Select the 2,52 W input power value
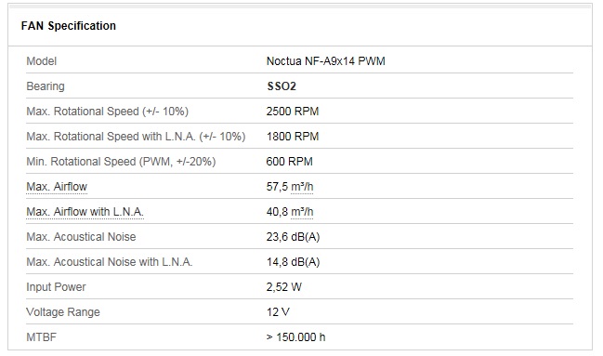This screenshot has width=603, height=356. tap(284, 286)
